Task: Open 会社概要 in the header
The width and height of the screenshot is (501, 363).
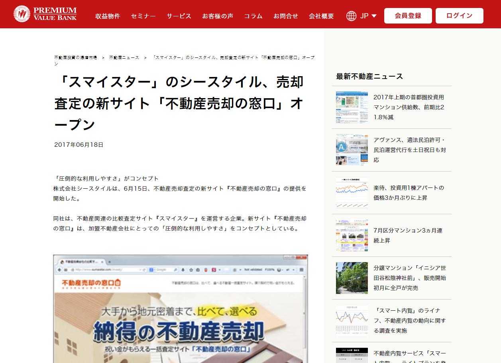Action: (321, 16)
